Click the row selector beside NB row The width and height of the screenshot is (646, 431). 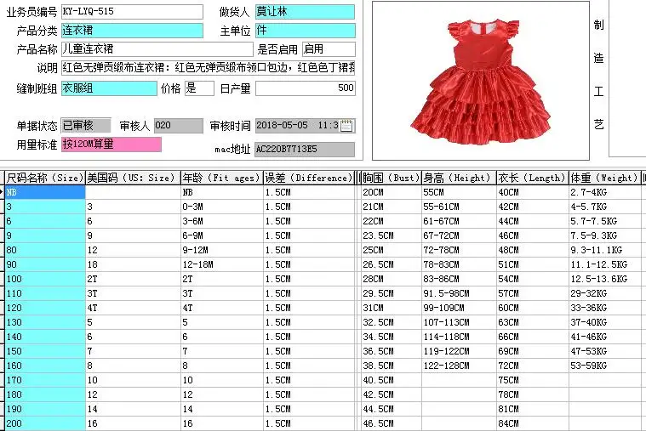tap(2, 192)
